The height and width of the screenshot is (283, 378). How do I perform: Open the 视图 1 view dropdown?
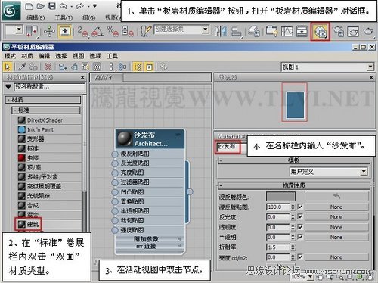click(x=370, y=67)
